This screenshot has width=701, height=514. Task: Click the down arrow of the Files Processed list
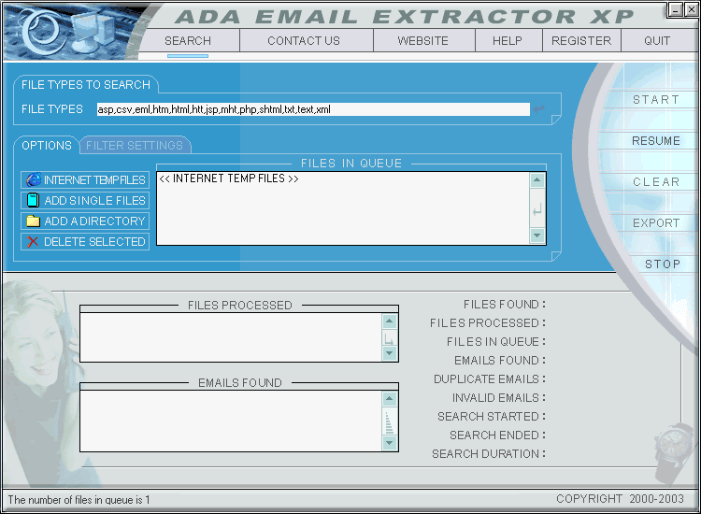point(390,353)
